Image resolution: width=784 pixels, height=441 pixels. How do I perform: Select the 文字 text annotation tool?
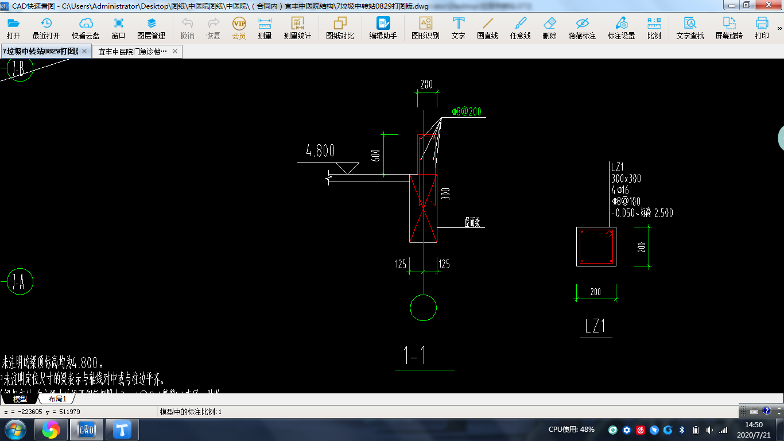(x=458, y=28)
